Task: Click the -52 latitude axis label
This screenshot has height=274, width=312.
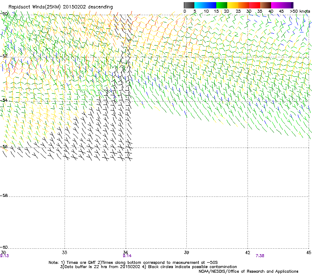Action: pos(4,56)
